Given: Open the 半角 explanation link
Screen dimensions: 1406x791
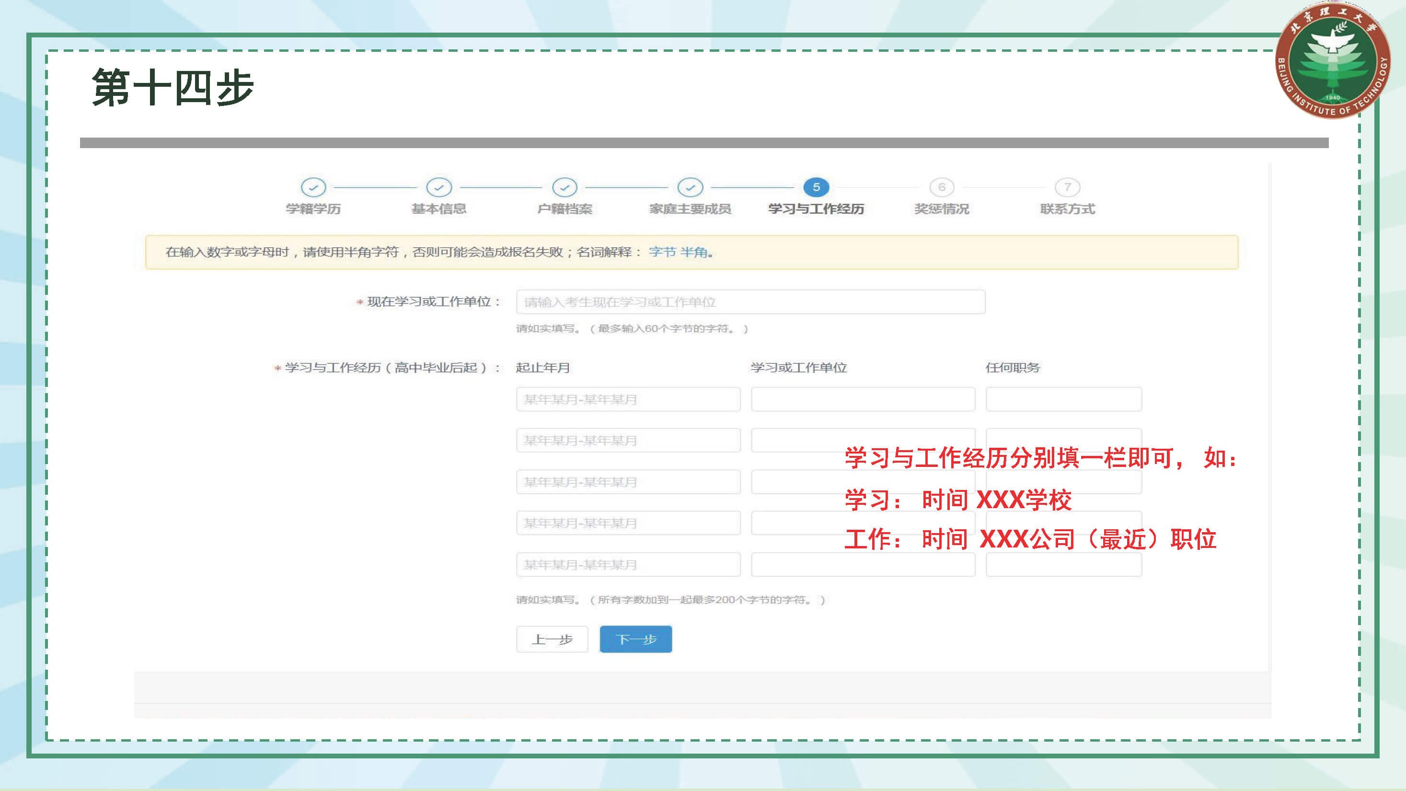Looking at the screenshot, I should pyautogui.click(x=694, y=252).
